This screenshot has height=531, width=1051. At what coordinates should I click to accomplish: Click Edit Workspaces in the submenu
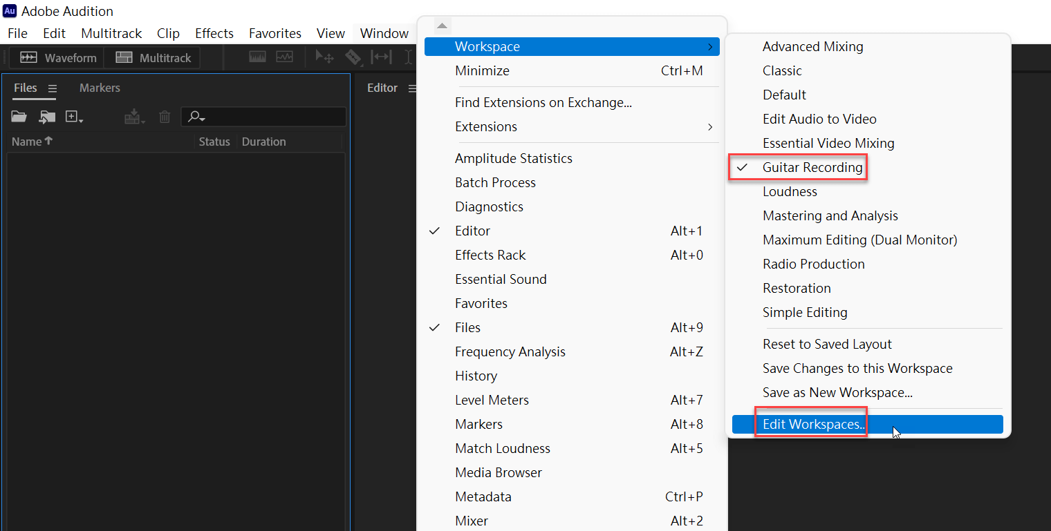868,425
